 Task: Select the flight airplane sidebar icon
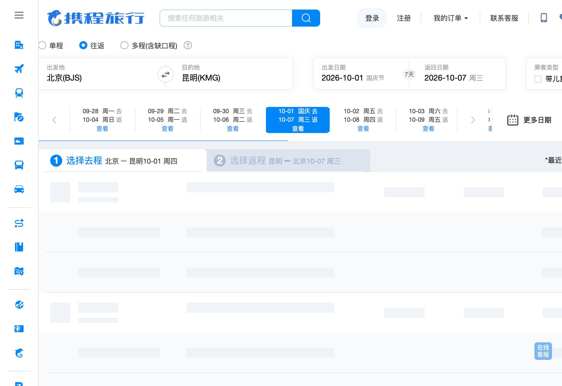pyautogui.click(x=19, y=69)
